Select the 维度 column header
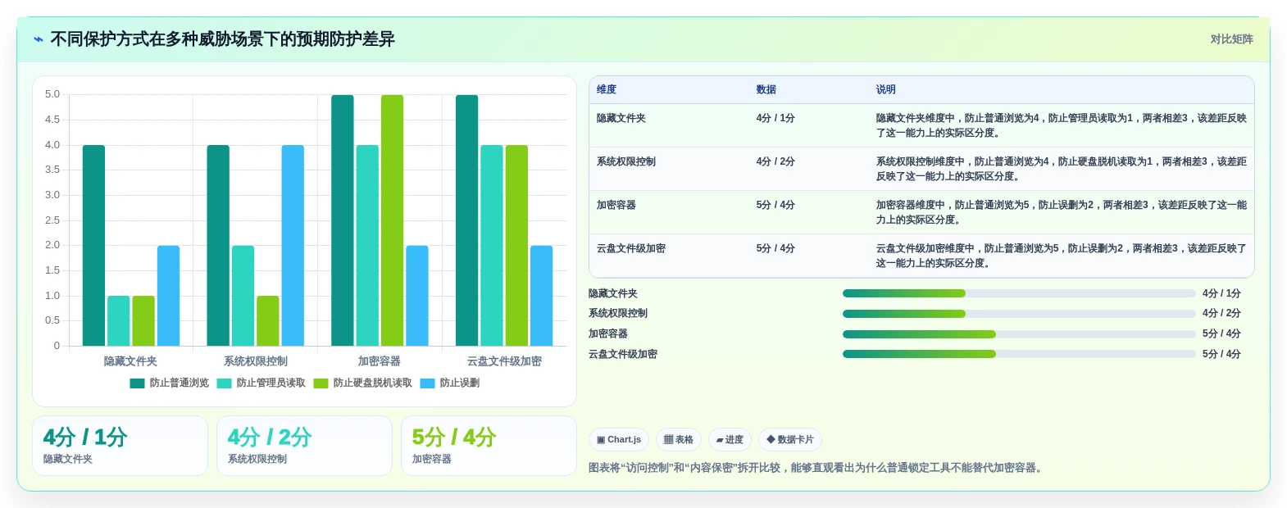The height and width of the screenshot is (508, 1287). click(607, 89)
